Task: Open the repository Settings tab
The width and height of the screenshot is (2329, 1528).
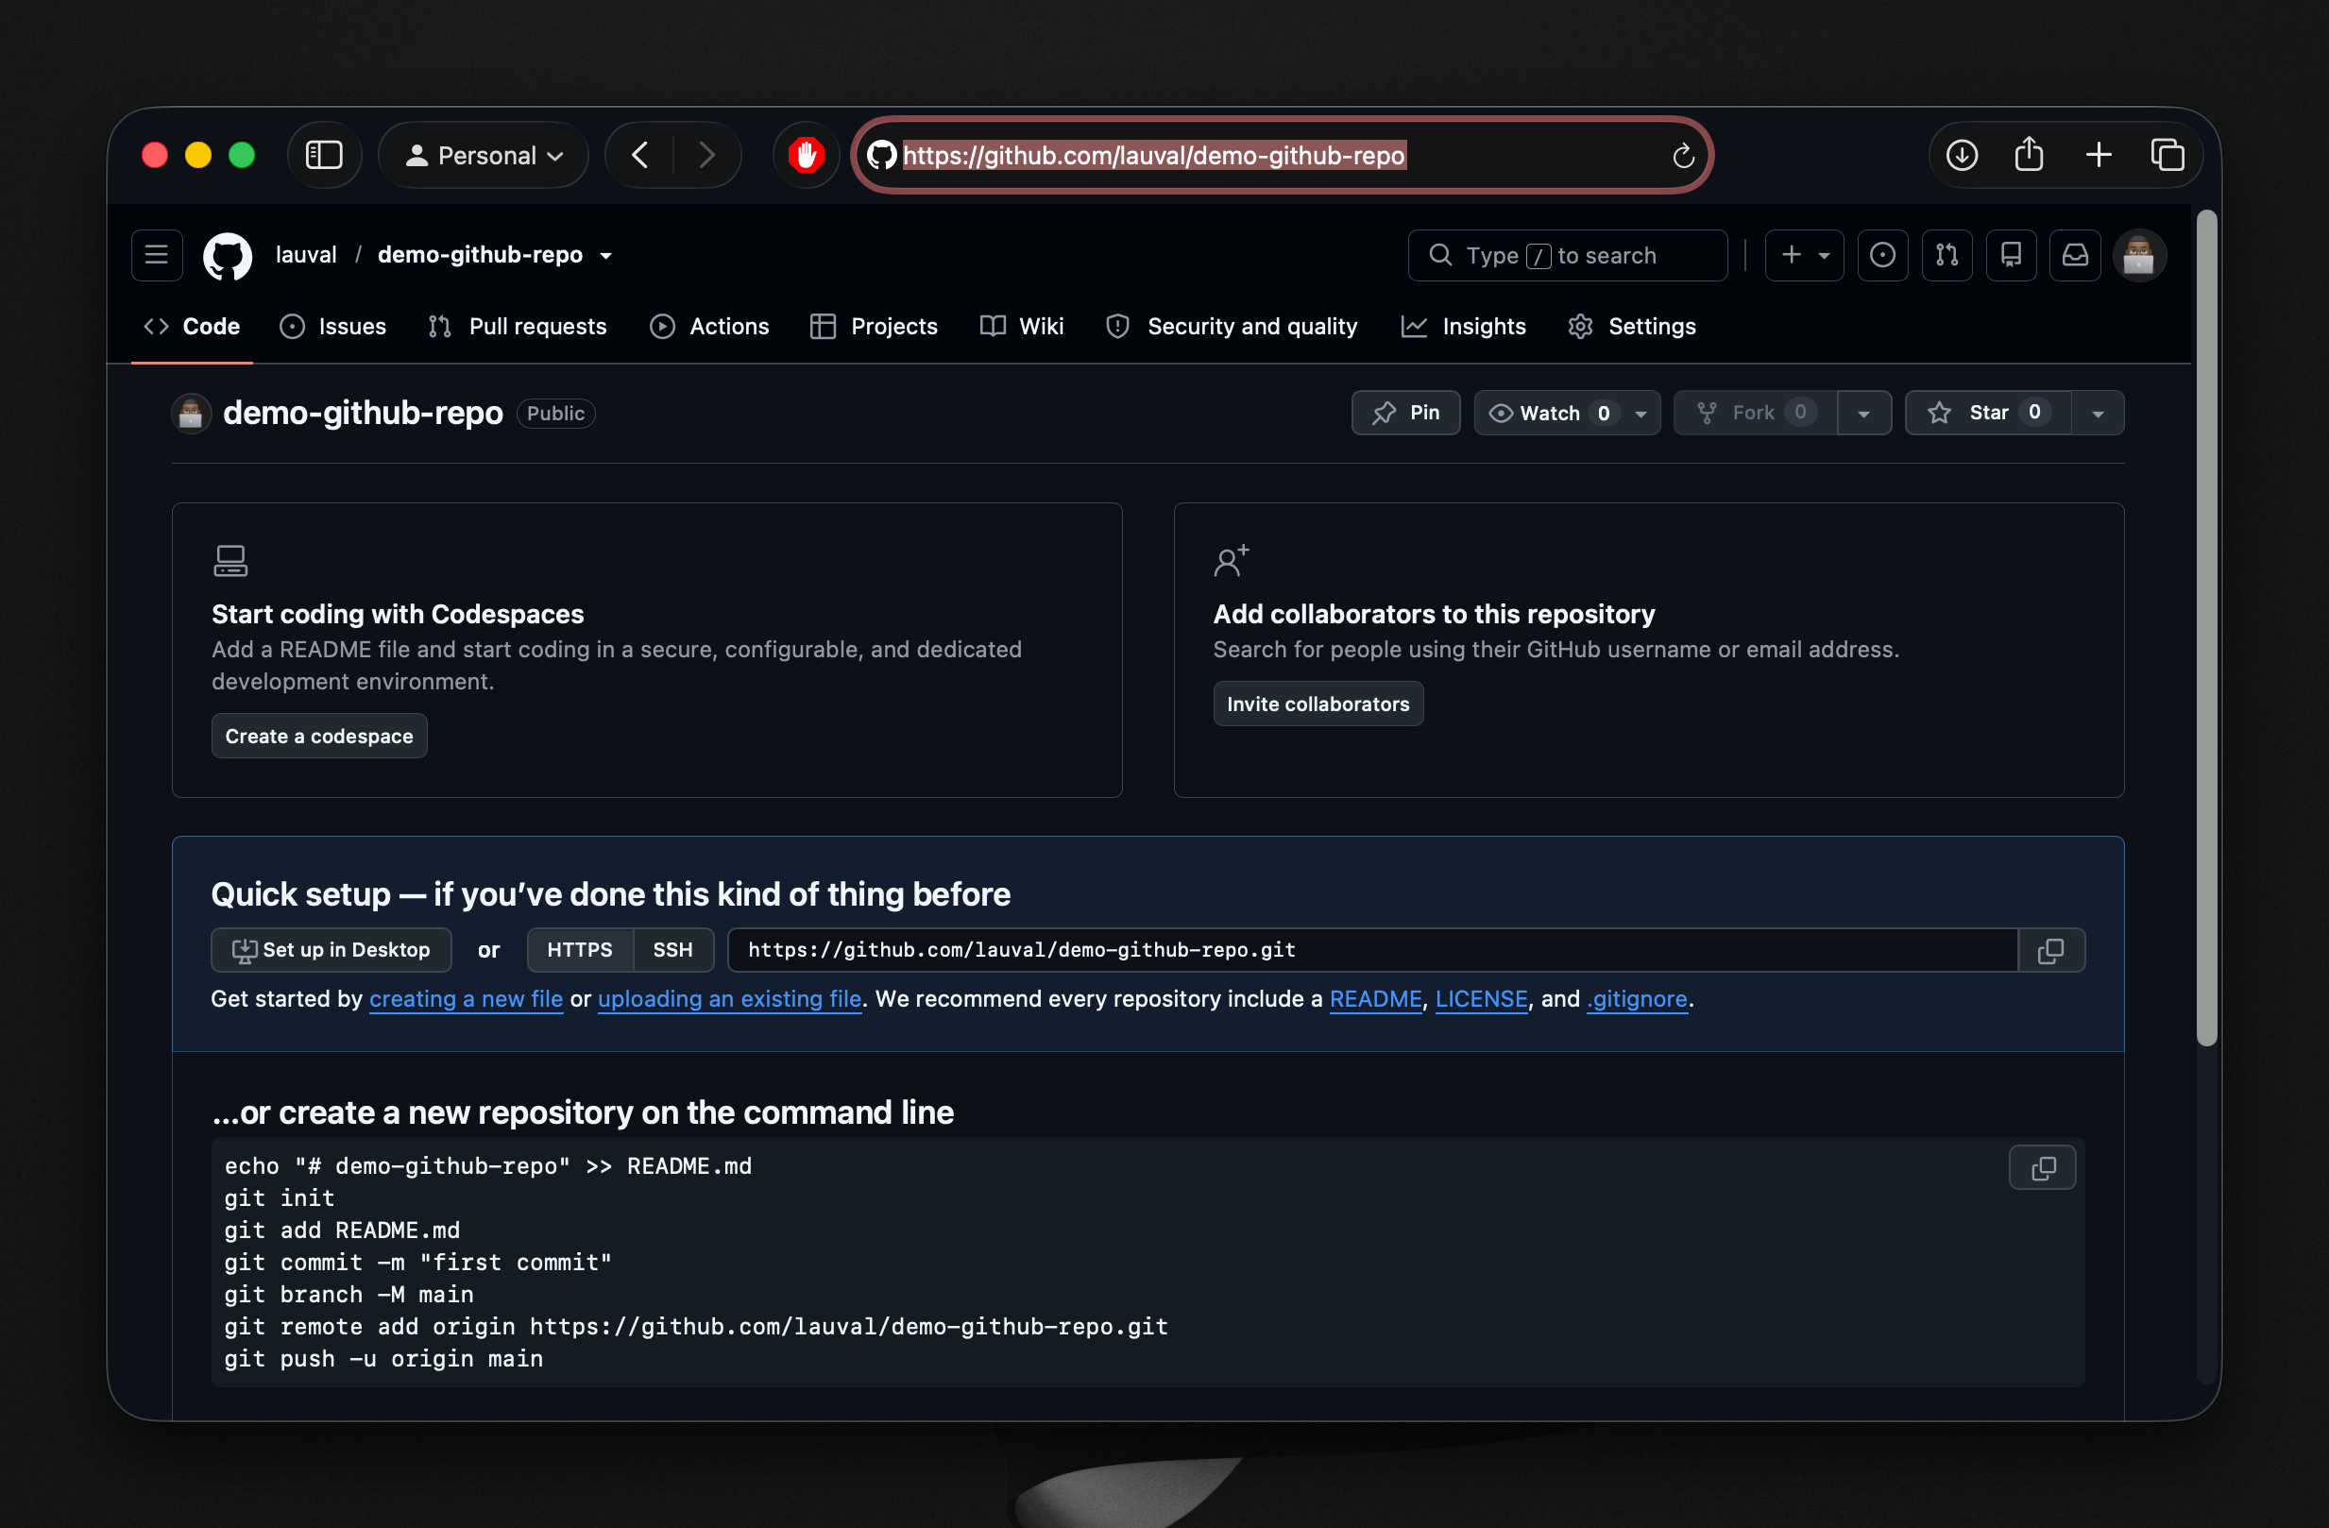Action: [x=1632, y=327]
